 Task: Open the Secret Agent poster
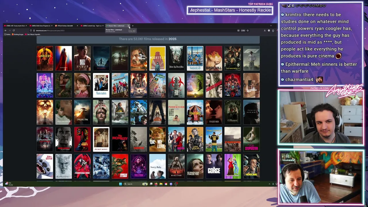(x=101, y=139)
